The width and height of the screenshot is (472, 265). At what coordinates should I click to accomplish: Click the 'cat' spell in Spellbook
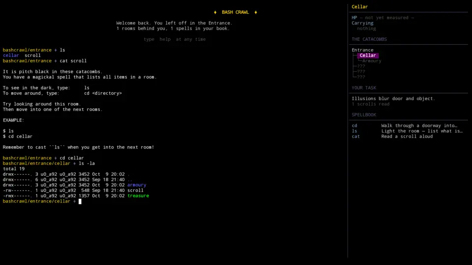(355, 136)
